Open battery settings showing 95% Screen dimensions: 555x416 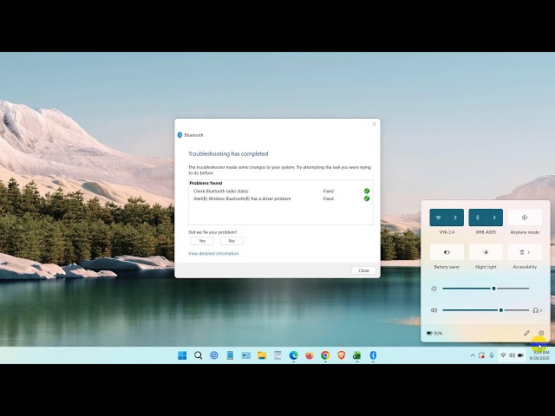click(434, 333)
